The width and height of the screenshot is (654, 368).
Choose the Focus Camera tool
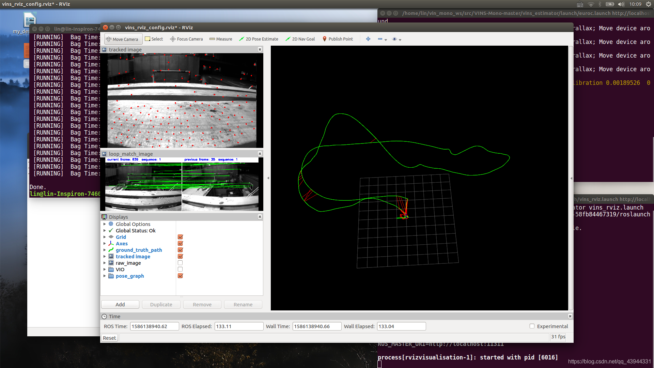(186, 39)
